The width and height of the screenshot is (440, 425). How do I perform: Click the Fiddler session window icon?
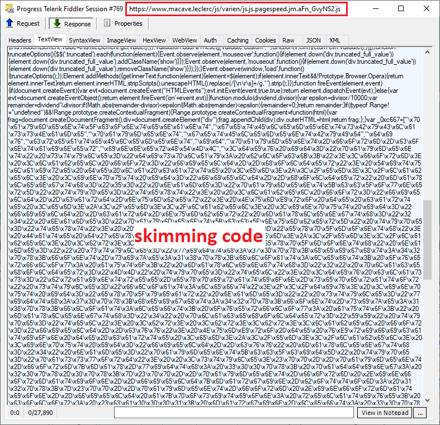pos(10,8)
